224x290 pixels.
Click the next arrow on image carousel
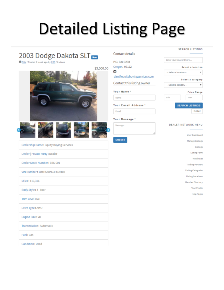tap(108, 130)
